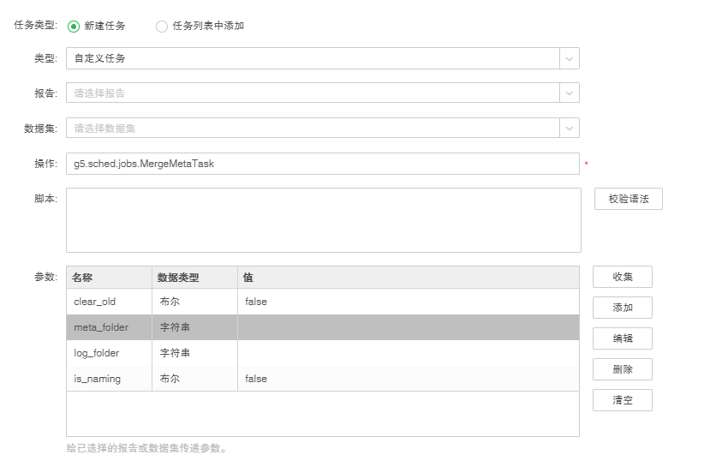Click the 名称 column header
Image resolution: width=722 pixels, height=461 pixels.
109,278
